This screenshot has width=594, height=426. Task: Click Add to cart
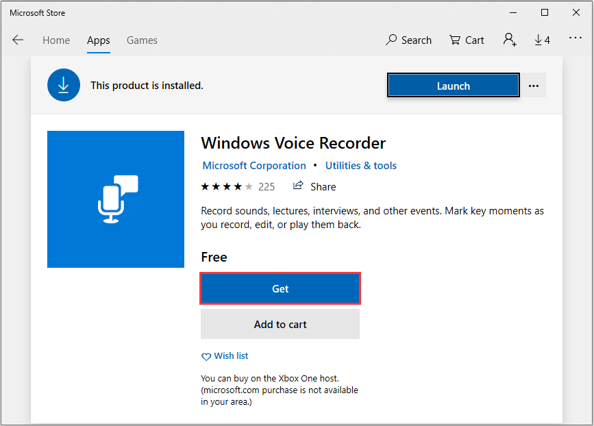(280, 325)
